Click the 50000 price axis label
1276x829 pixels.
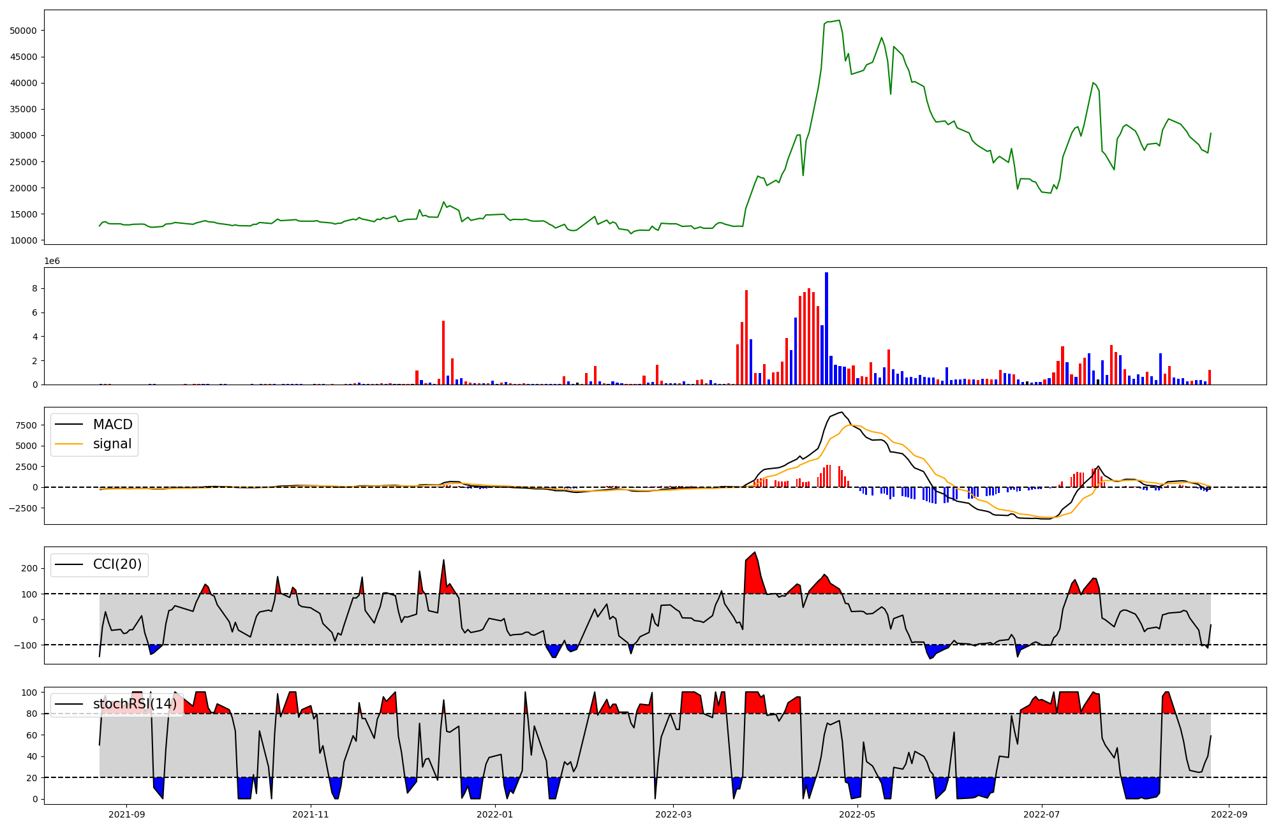(x=24, y=31)
